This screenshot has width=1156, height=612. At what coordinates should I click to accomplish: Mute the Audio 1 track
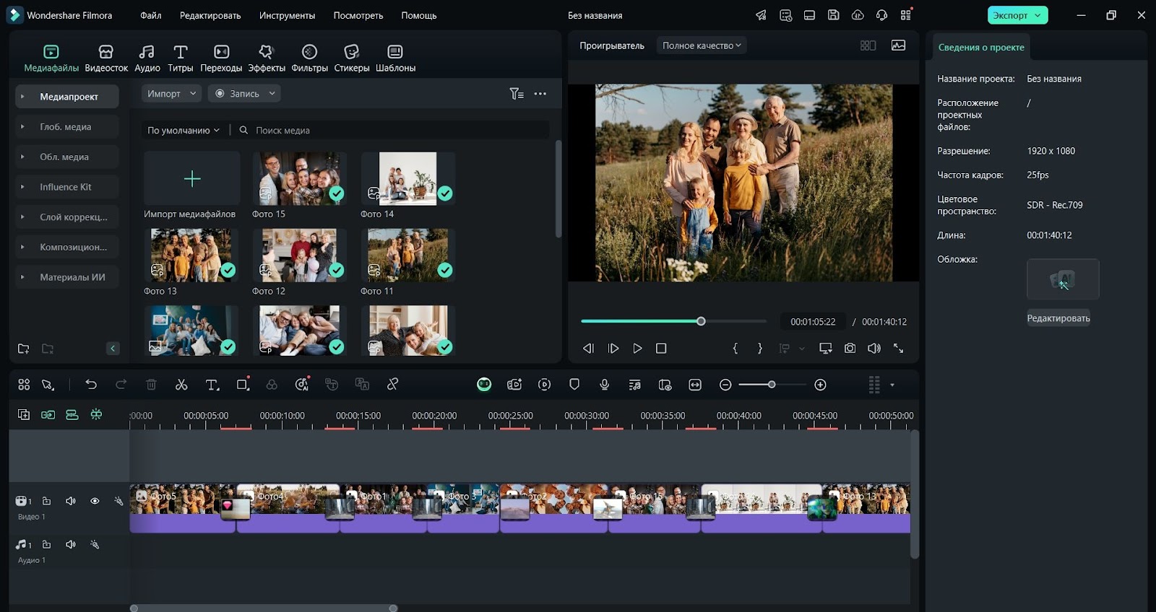(x=71, y=544)
